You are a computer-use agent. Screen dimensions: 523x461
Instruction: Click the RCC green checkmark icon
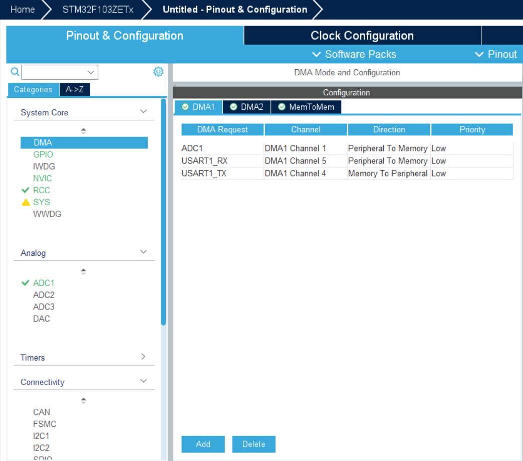coord(26,191)
